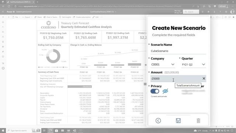Click the Power BI search box
Image resolution: width=236 pixels, height=133 pixels.
coord(191,12)
